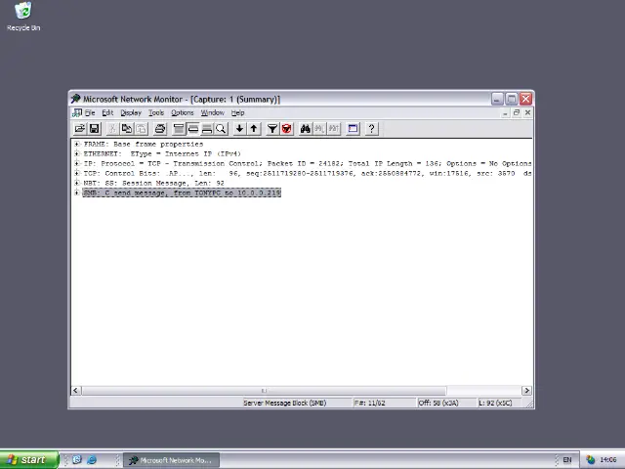The image size is (625, 469).
Task: Open the Display menu
Action: (131, 113)
